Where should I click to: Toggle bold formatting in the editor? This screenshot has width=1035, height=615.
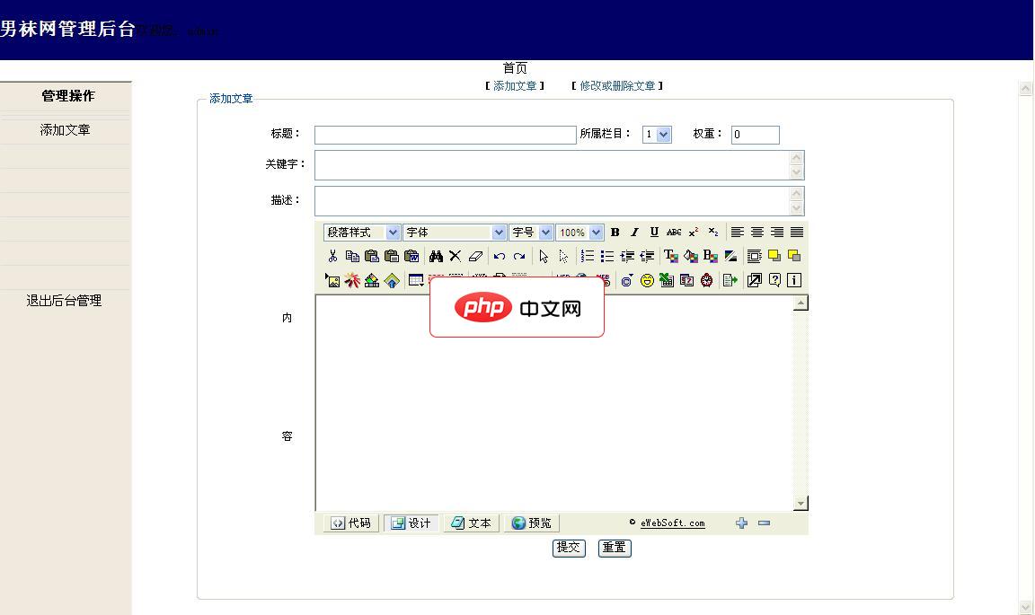click(615, 232)
